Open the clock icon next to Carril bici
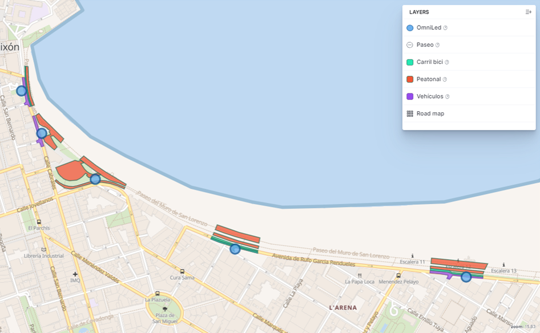The height and width of the screenshot is (333, 540). [x=447, y=62]
